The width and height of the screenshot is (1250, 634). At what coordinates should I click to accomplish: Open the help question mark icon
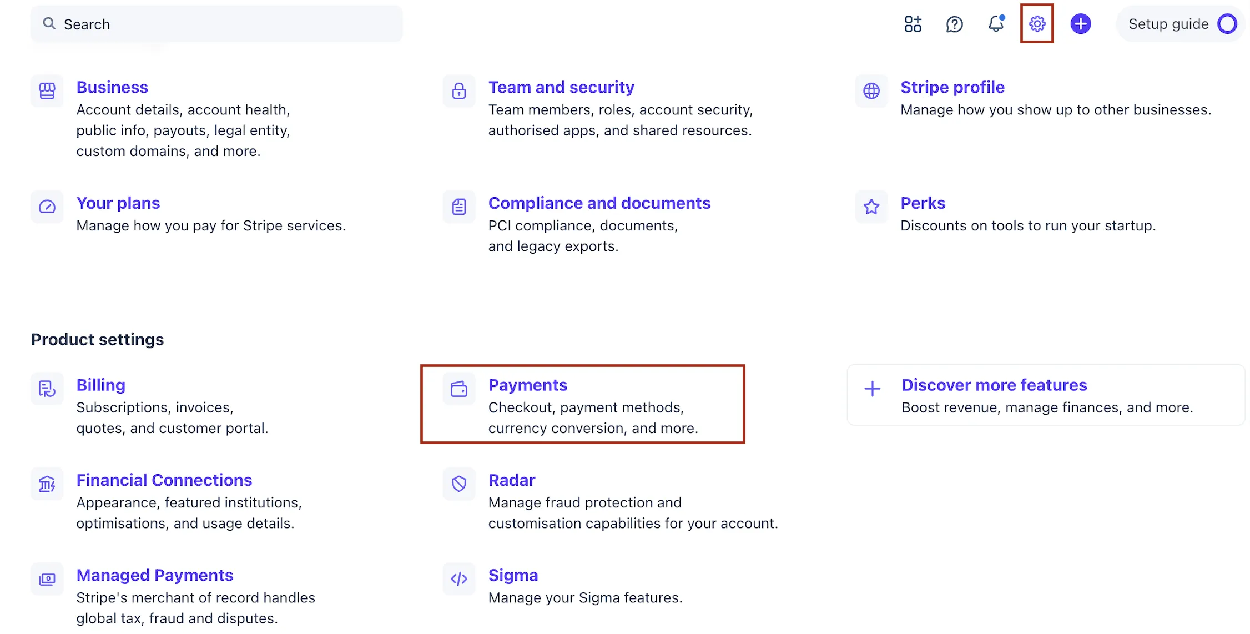click(x=955, y=24)
